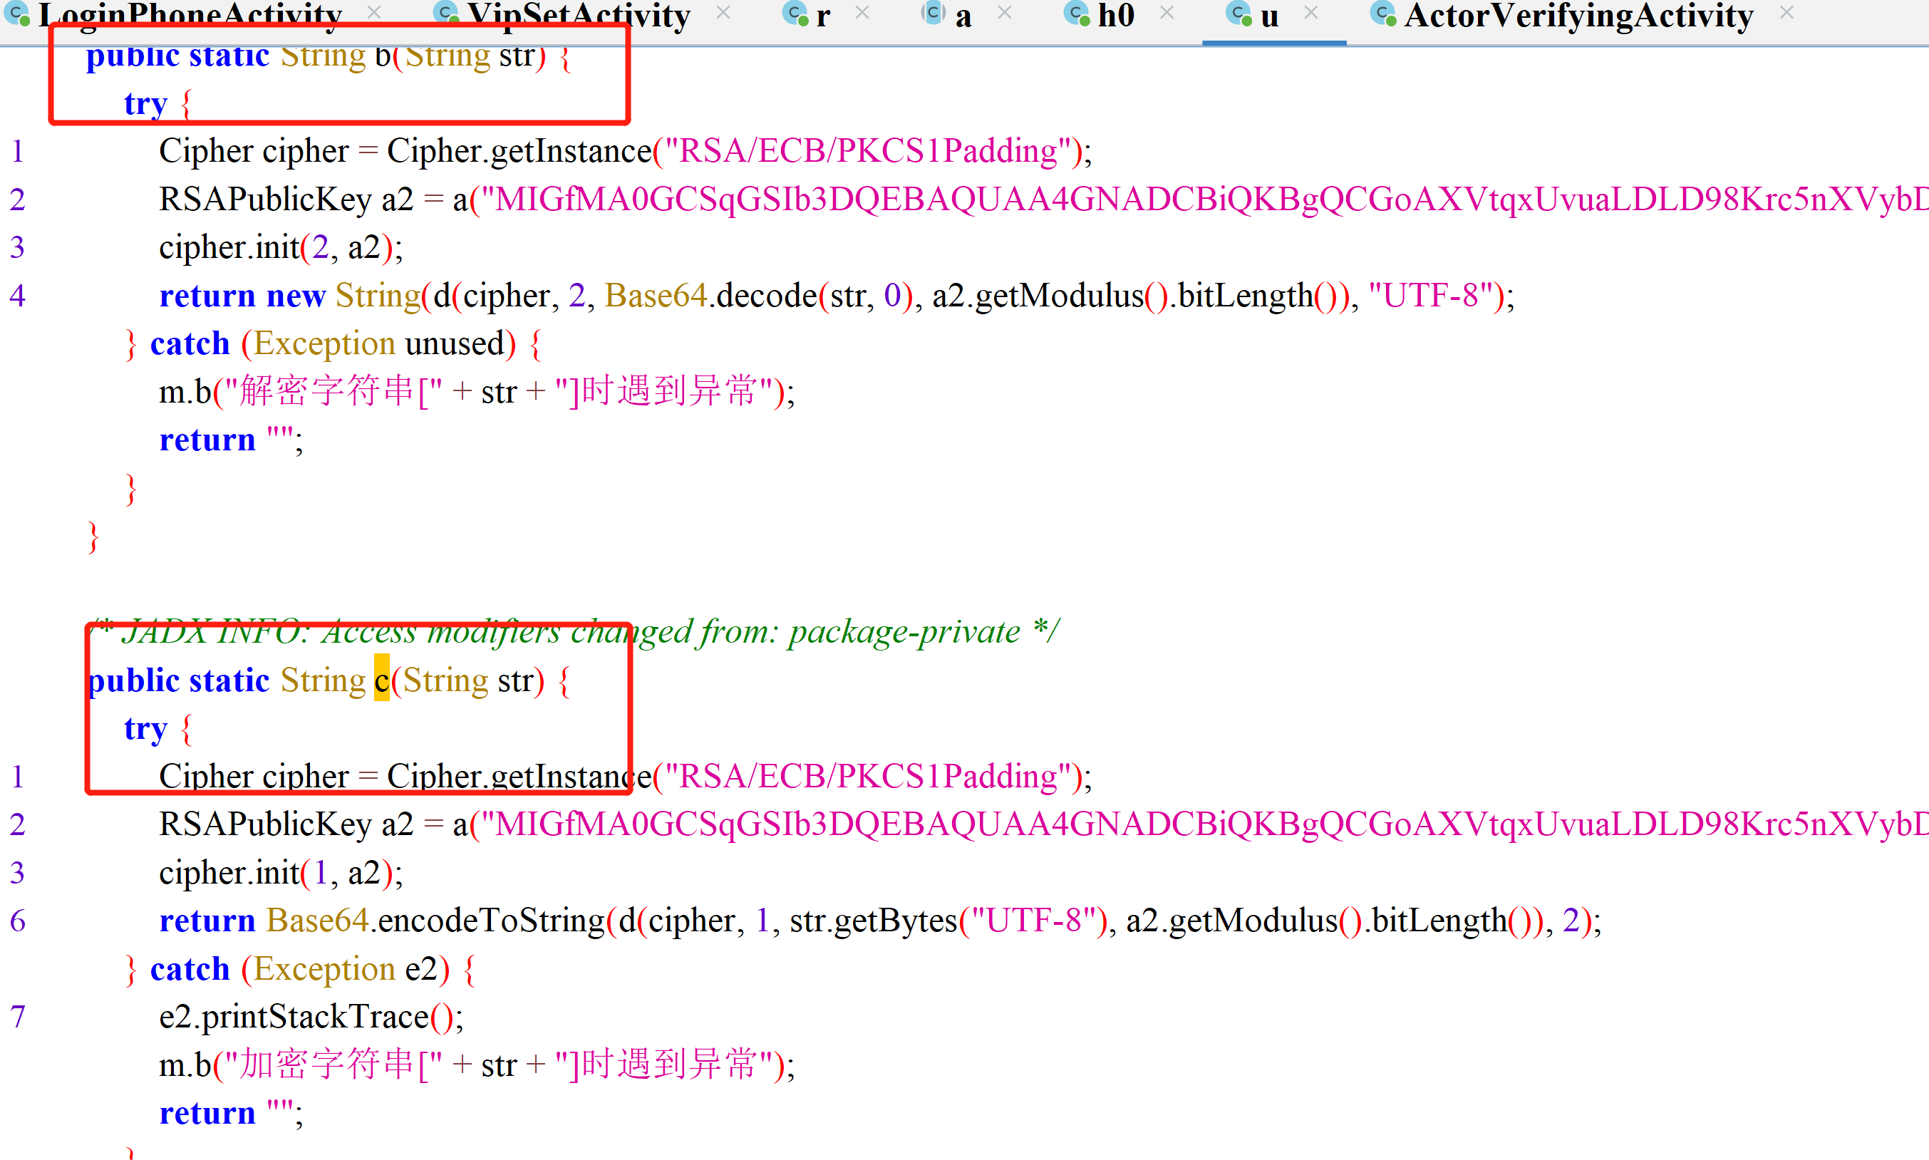
Task: Click the "加密字符串" log message line
Action: tap(477, 1065)
